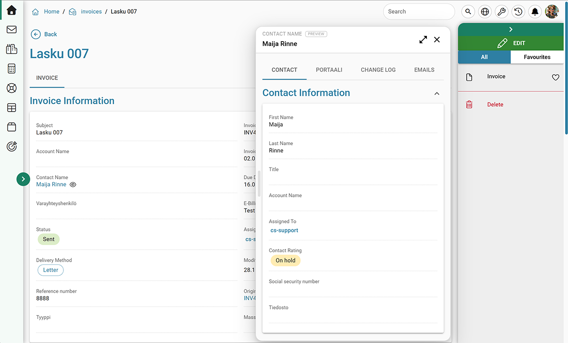Click the Reference number value 8888
Screen dimensions: 568x343
point(43,299)
